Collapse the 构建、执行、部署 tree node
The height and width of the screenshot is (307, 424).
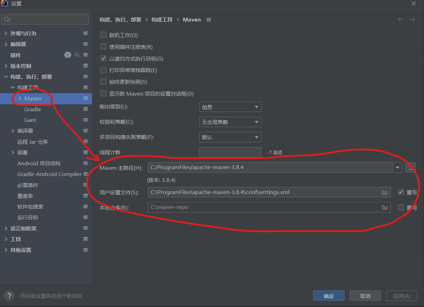(x=6, y=77)
